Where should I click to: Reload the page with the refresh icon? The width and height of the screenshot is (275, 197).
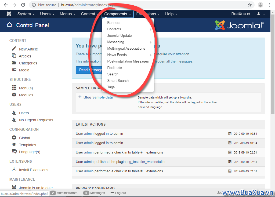click(23, 5)
